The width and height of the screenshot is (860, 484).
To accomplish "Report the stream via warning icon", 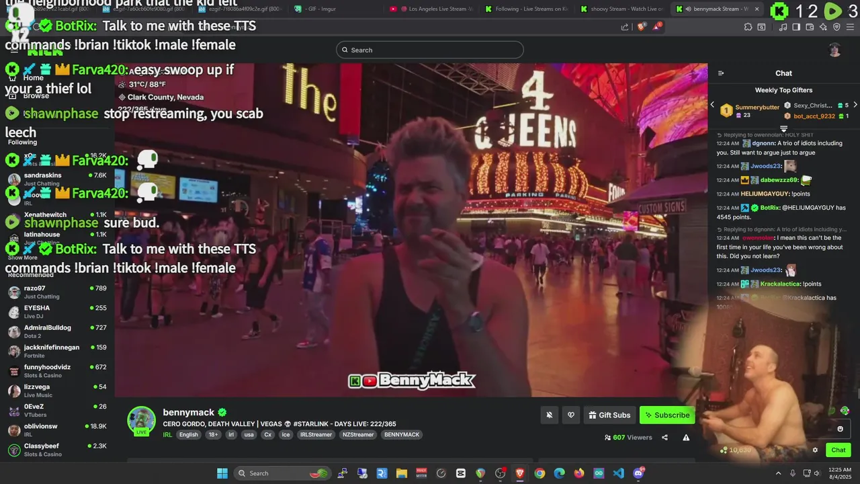I will pos(686,437).
